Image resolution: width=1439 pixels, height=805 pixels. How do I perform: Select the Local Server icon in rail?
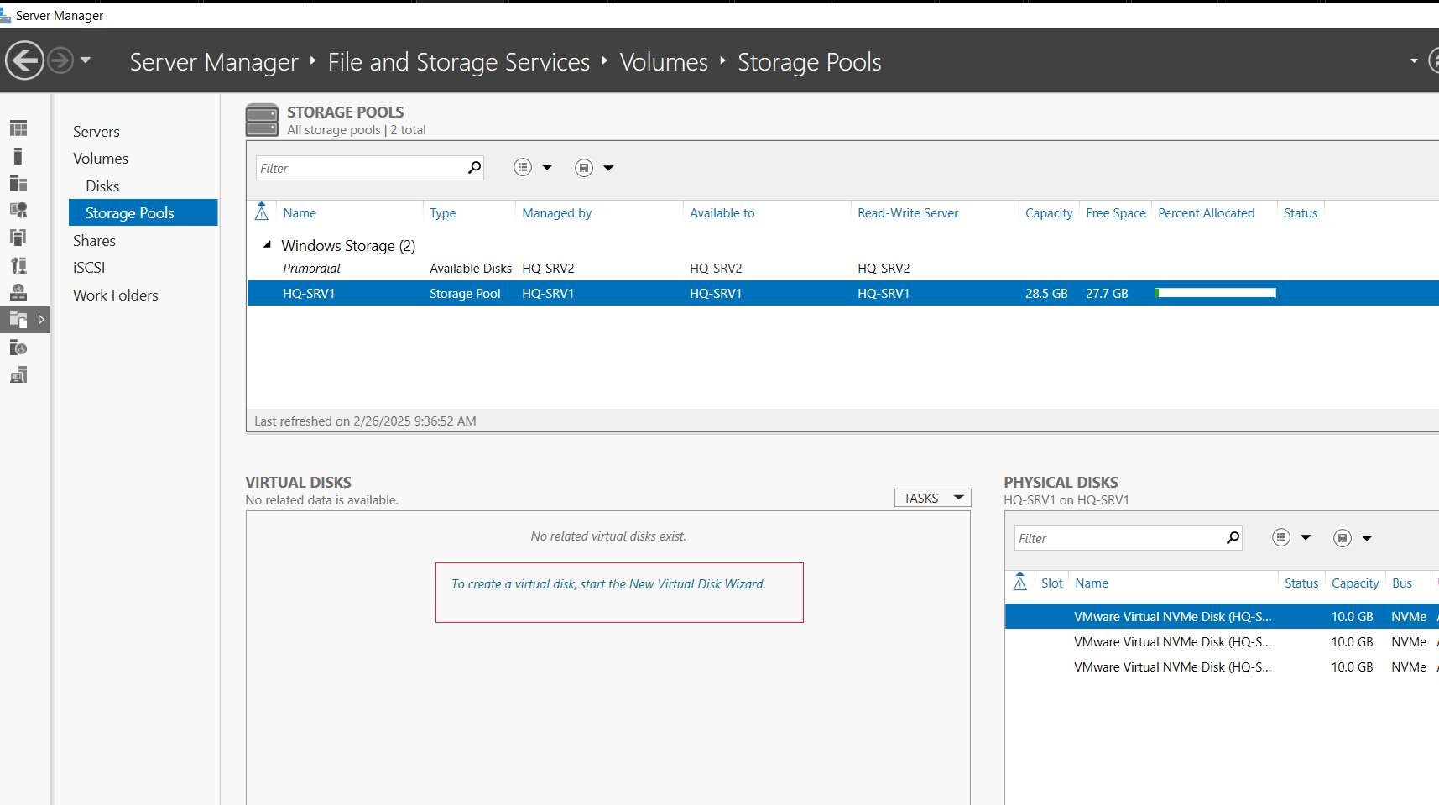[x=18, y=156]
